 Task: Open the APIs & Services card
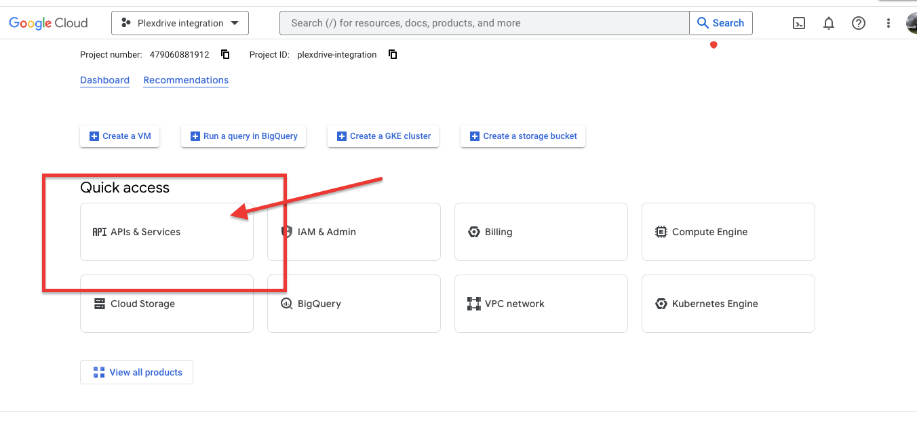pos(167,232)
